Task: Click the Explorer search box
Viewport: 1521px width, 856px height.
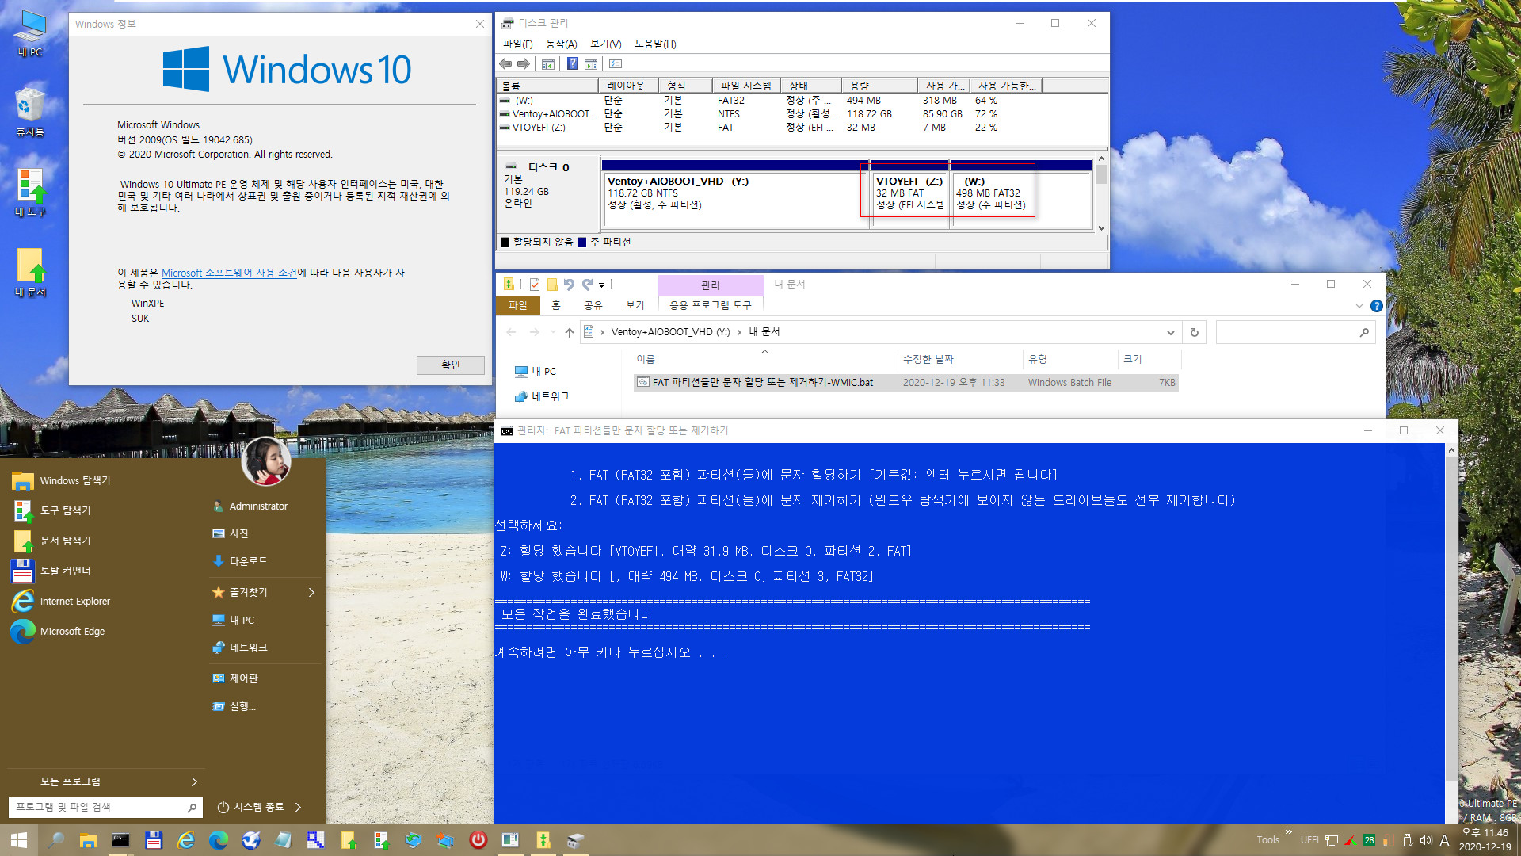Action: [x=1294, y=333]
